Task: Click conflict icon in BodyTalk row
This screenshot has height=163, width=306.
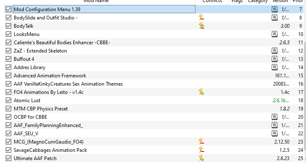Action: [201, 26]
